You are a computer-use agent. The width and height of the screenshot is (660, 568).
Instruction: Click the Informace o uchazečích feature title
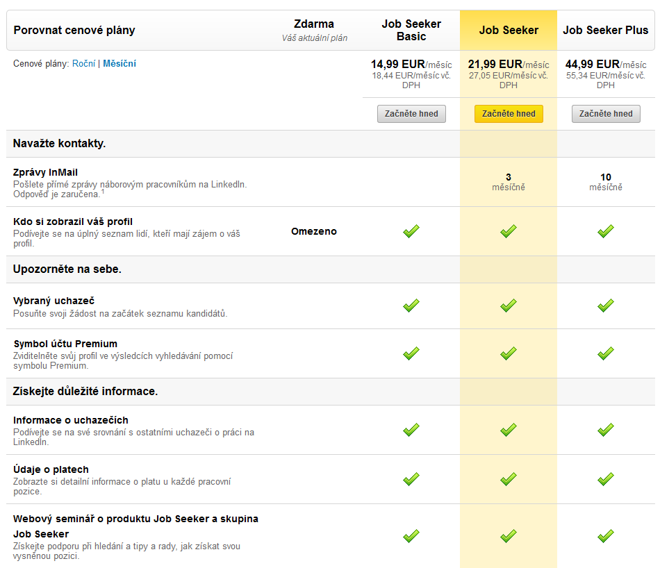point(71,420)
